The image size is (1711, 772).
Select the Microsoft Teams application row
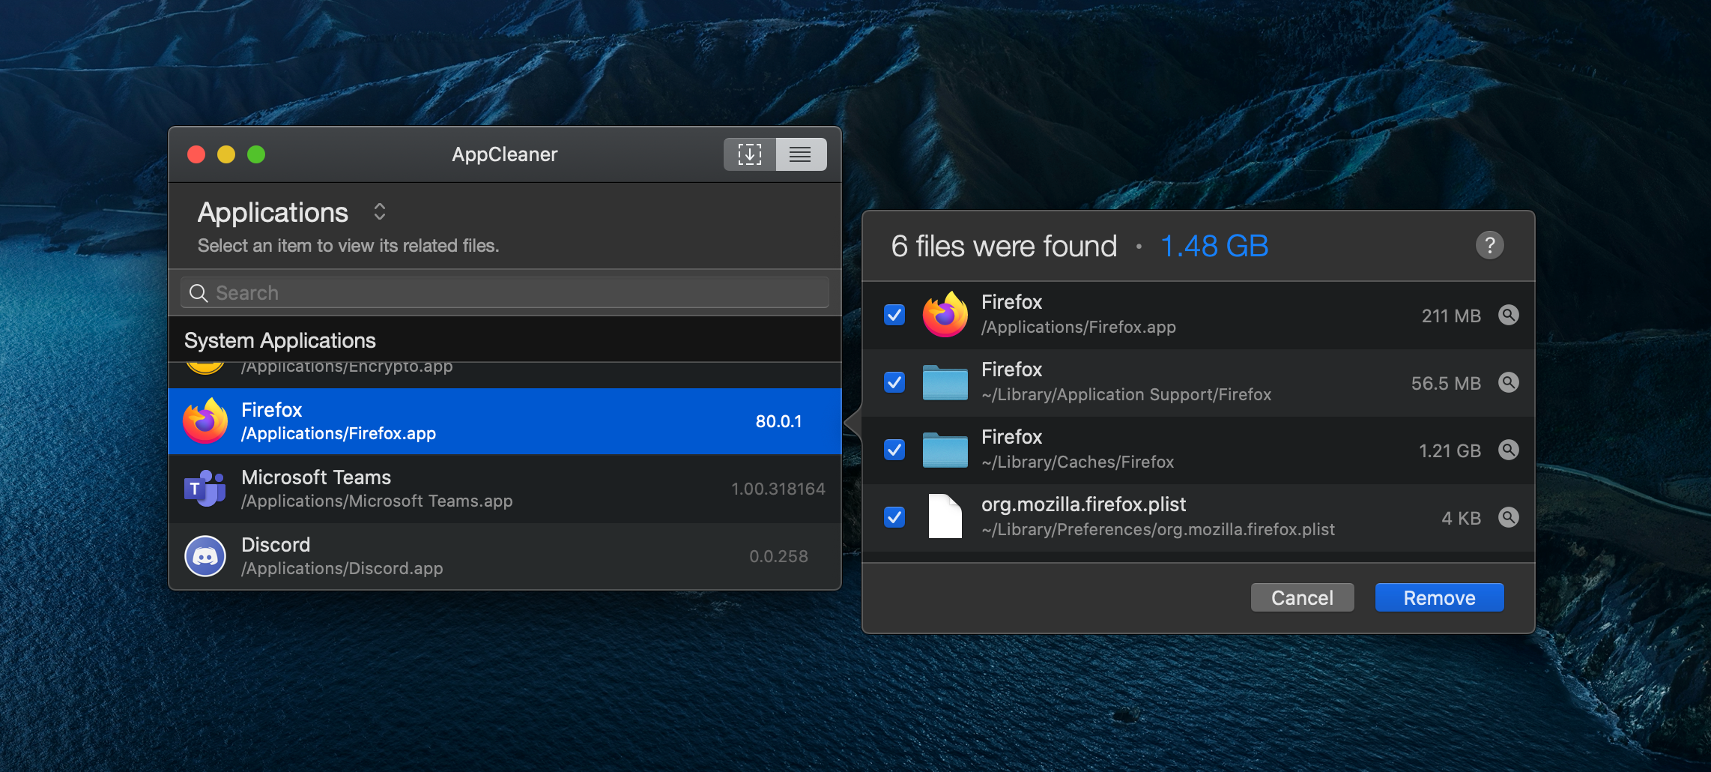point(505,489)
